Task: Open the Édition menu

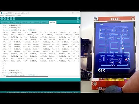Action: [7, 16]
